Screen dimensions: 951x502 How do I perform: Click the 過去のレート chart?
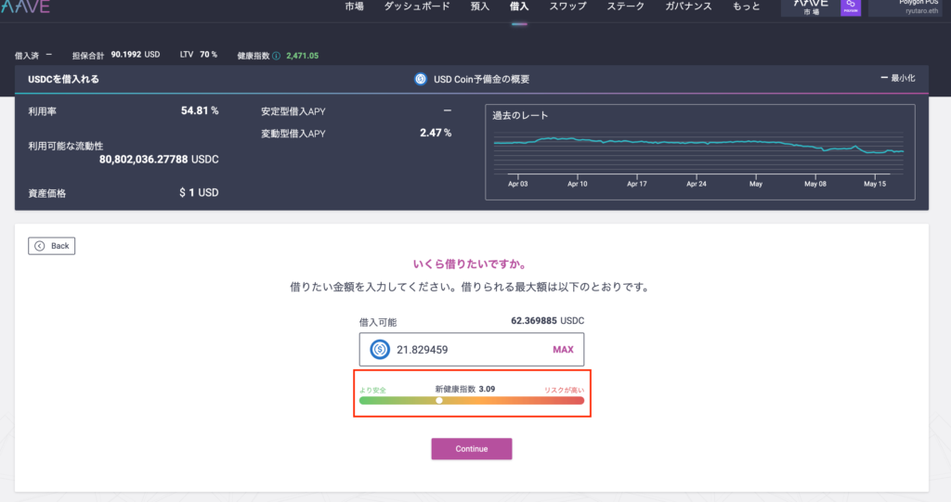(x=700, y=152)
